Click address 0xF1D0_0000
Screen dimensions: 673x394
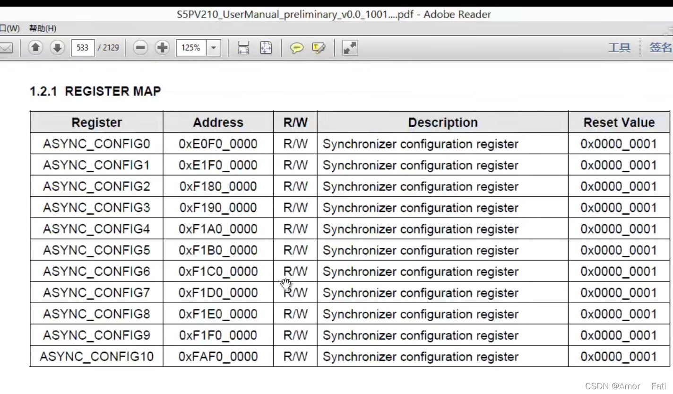coord(218,293)
